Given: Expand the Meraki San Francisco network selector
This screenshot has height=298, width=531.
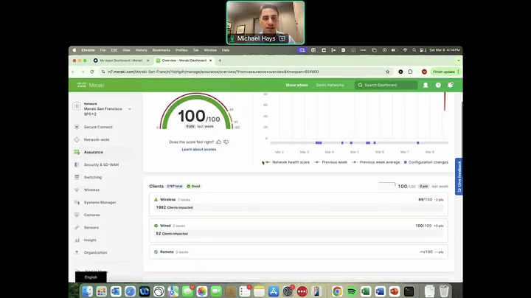Looking at the screenshot, I should (130, 109).
